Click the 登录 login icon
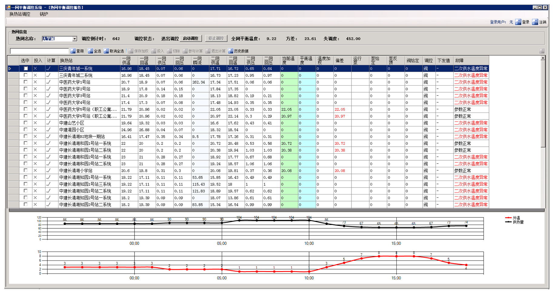The height and width of the screenshot is (297, 556). [518, 22]
